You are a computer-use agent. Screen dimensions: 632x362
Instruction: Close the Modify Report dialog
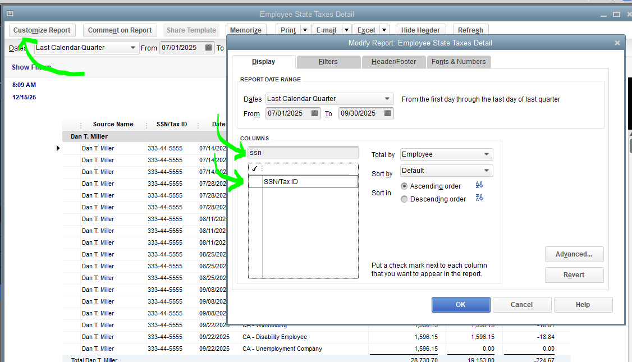[x=617, y=43]
